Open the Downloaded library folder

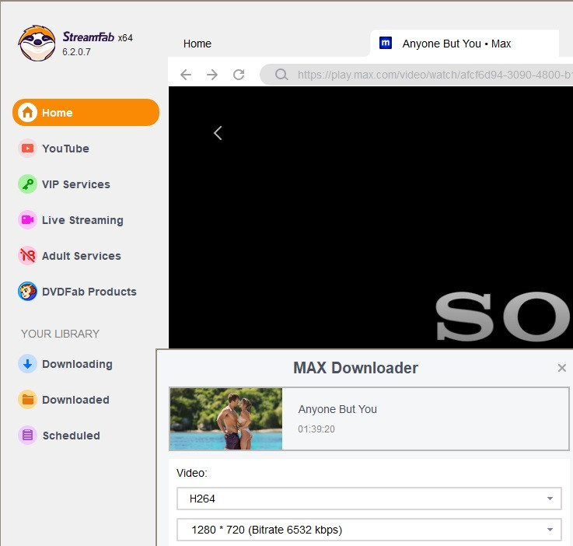coord(75,400)
